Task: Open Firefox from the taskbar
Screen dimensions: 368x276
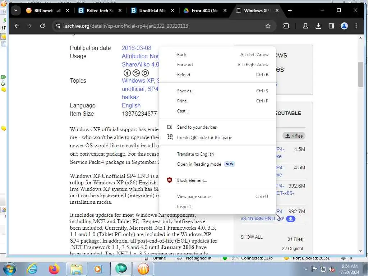Action: 54,269
